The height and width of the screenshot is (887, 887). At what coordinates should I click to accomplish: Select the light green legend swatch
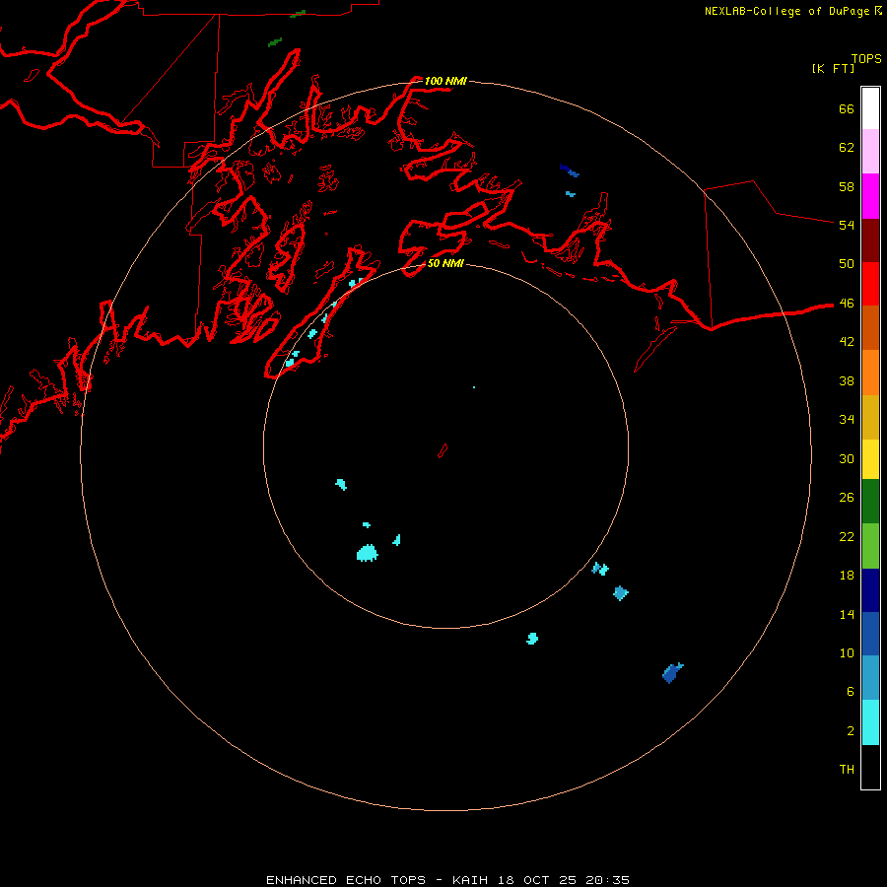pos(870,546)
